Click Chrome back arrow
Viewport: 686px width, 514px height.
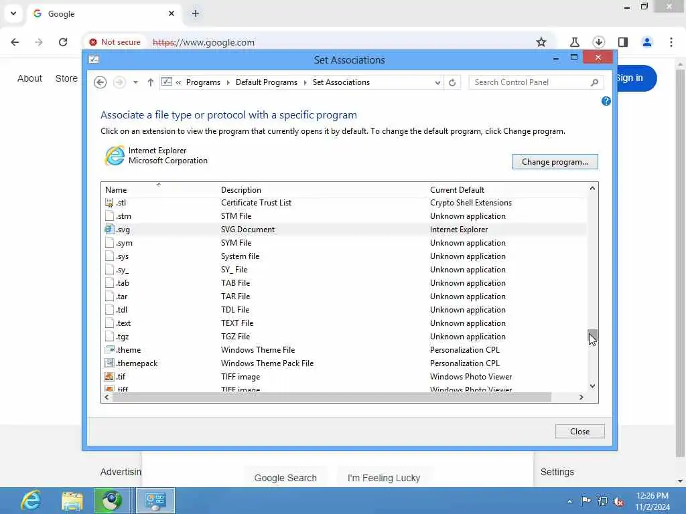click(15, 42)
